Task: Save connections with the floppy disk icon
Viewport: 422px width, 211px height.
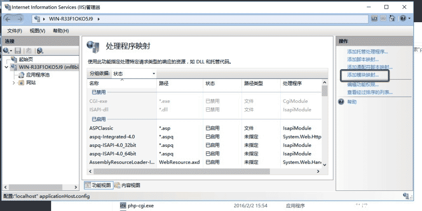Action: tap(18, 51)
